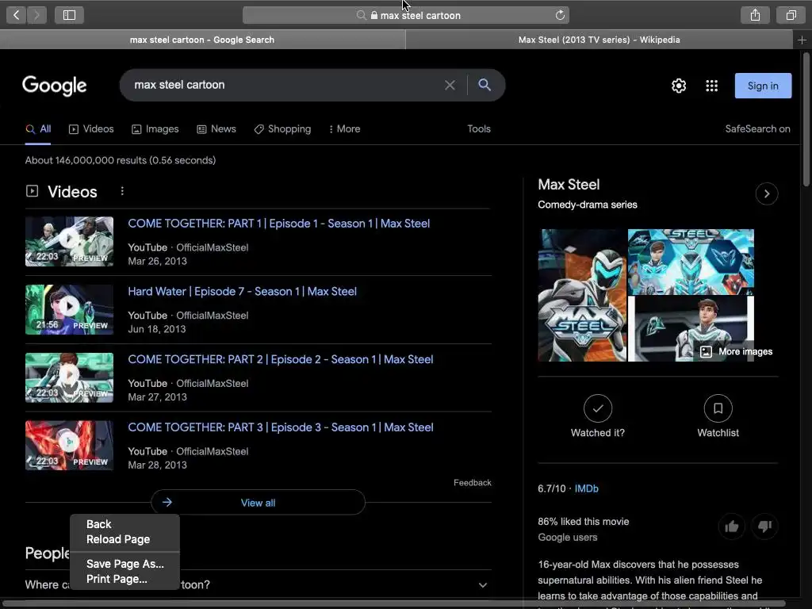Viewport: 812px width, 609px height.
Task: Click the SafeSearch on setting
Action: click(x=757, y=129)
